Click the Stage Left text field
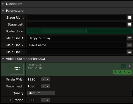The image size is (133, 104). 77,24
